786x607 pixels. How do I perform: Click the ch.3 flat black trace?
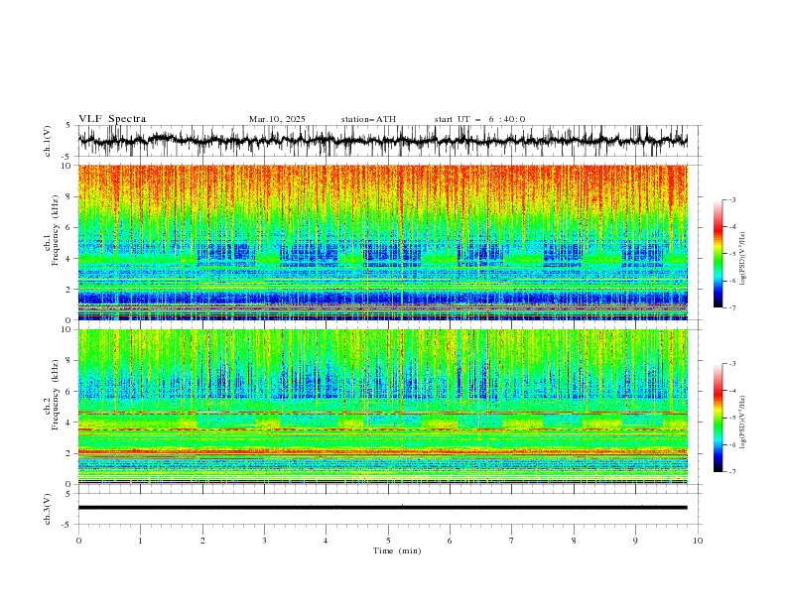[x=382, y=508]
